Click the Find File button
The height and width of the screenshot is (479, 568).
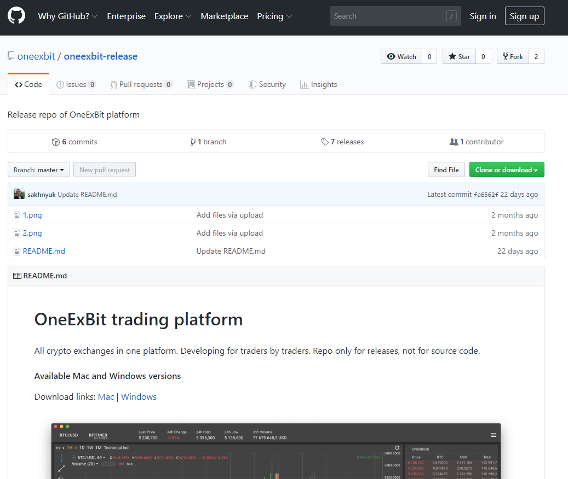tap(446, 170)
